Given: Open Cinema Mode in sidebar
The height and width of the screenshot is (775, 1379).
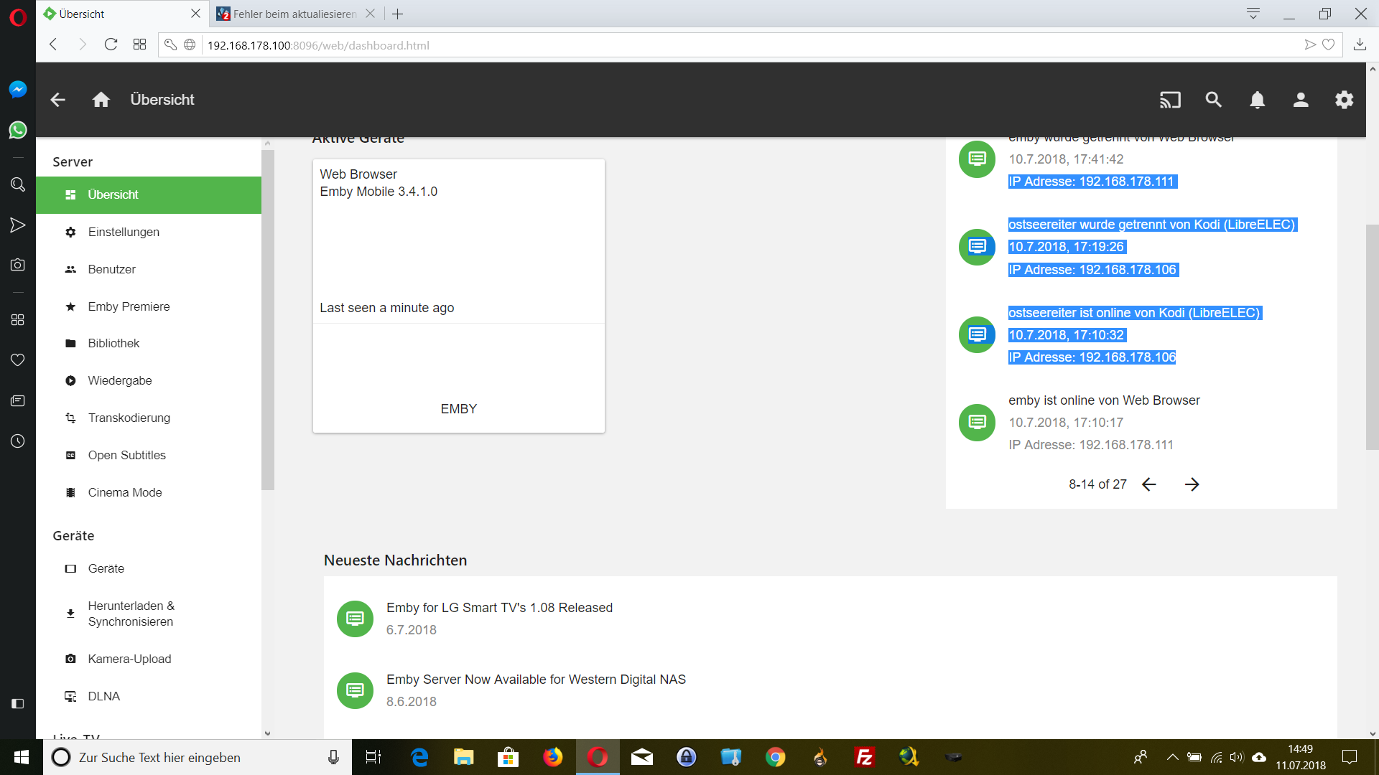Looking at the screenshot, I should (149, 492).
